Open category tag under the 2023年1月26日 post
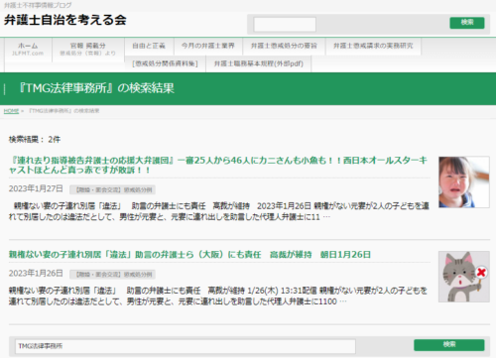Image resolution: width=496 pixels, height=358 pixels. click(x=112, y=274)
